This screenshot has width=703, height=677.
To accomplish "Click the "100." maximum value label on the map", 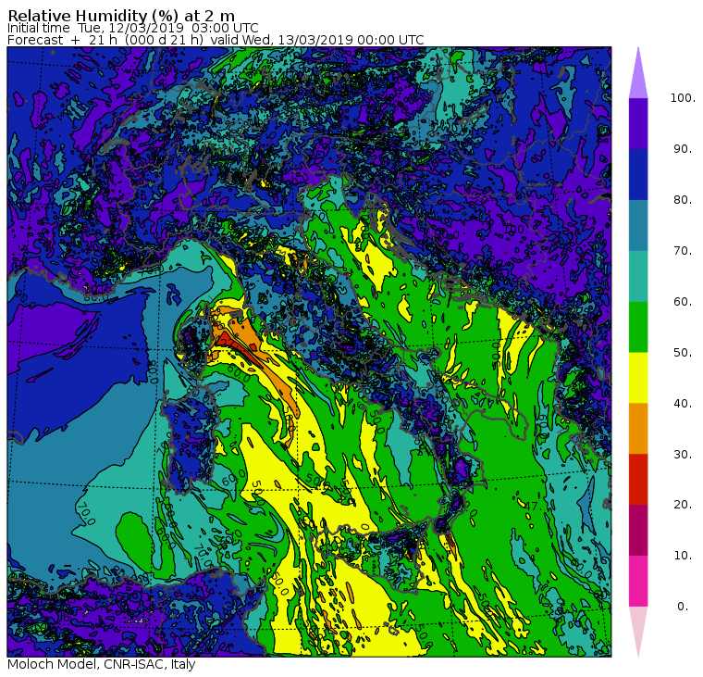I will (x=514, y=230).
